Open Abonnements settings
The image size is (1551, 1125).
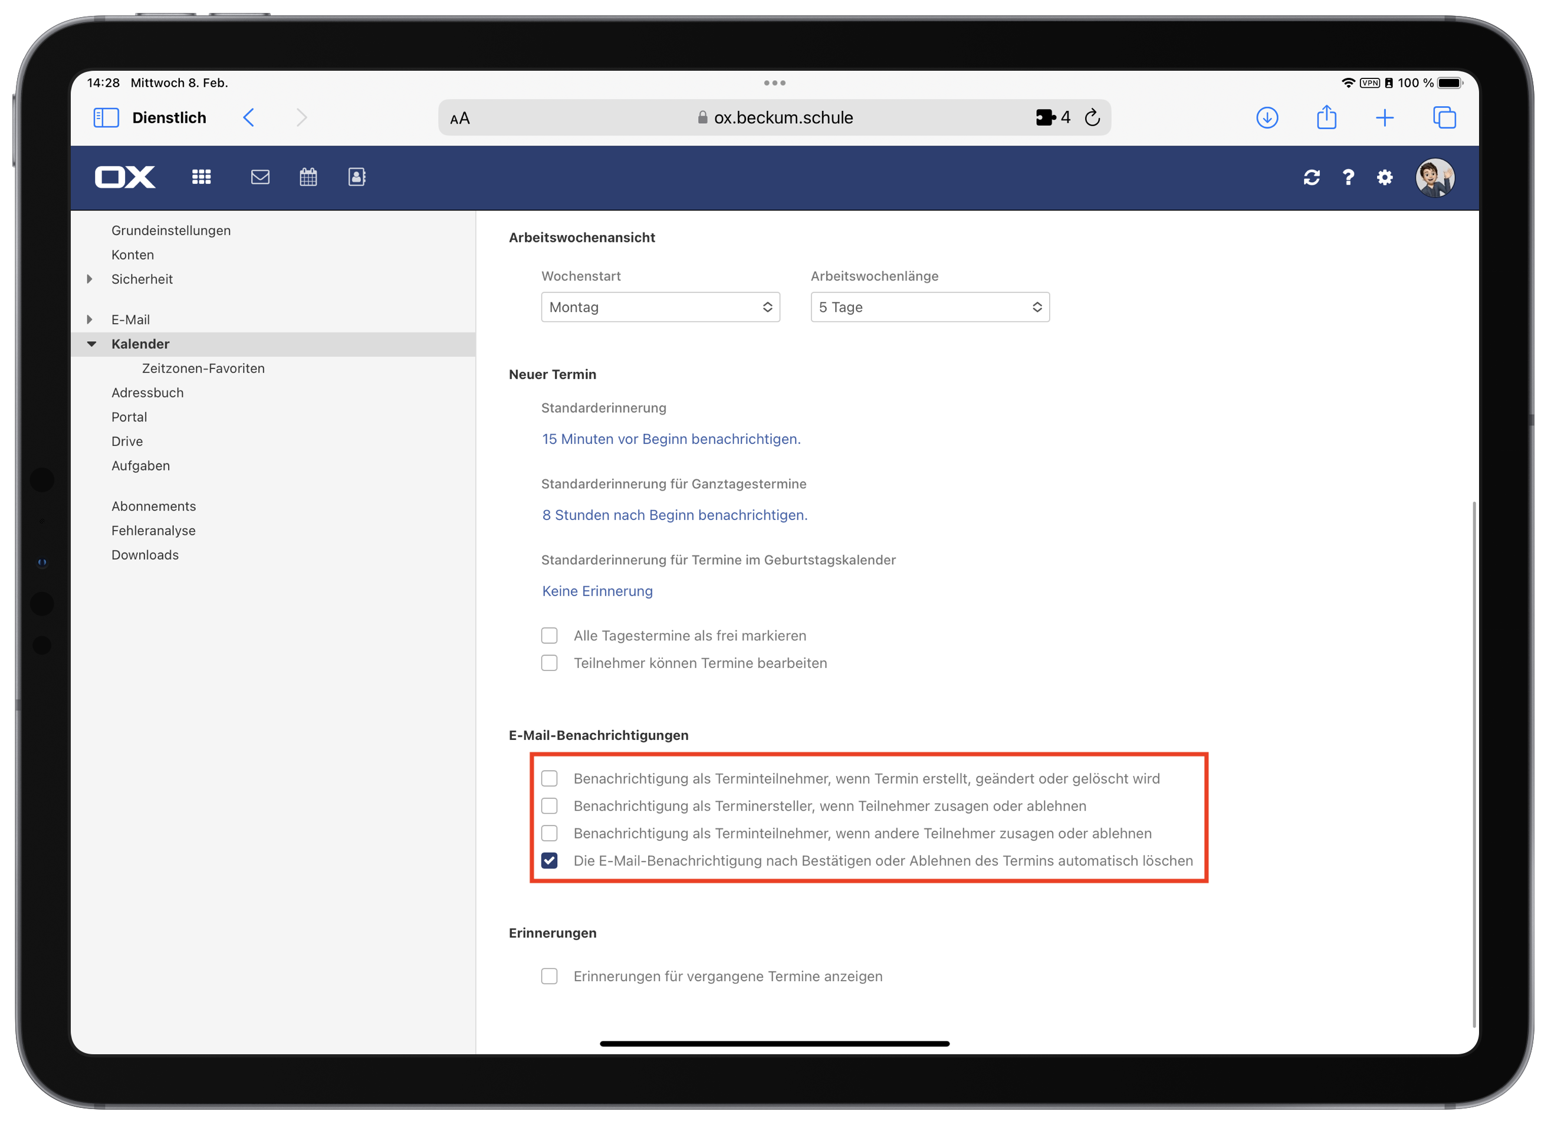tap(154, 506)
